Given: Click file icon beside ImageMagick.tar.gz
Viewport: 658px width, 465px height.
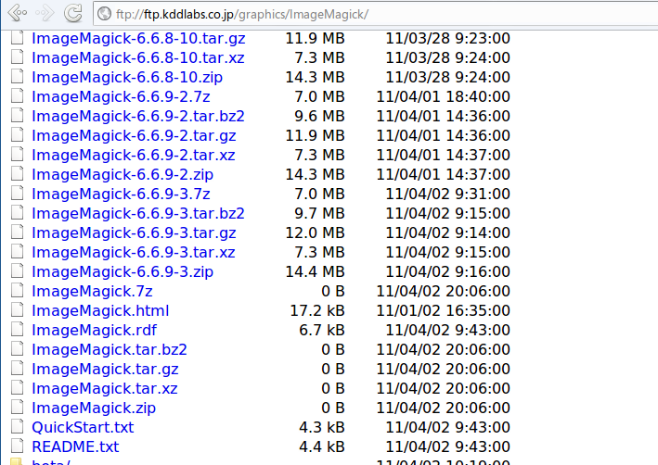Looking at the screenshot, I should (18, 369).
